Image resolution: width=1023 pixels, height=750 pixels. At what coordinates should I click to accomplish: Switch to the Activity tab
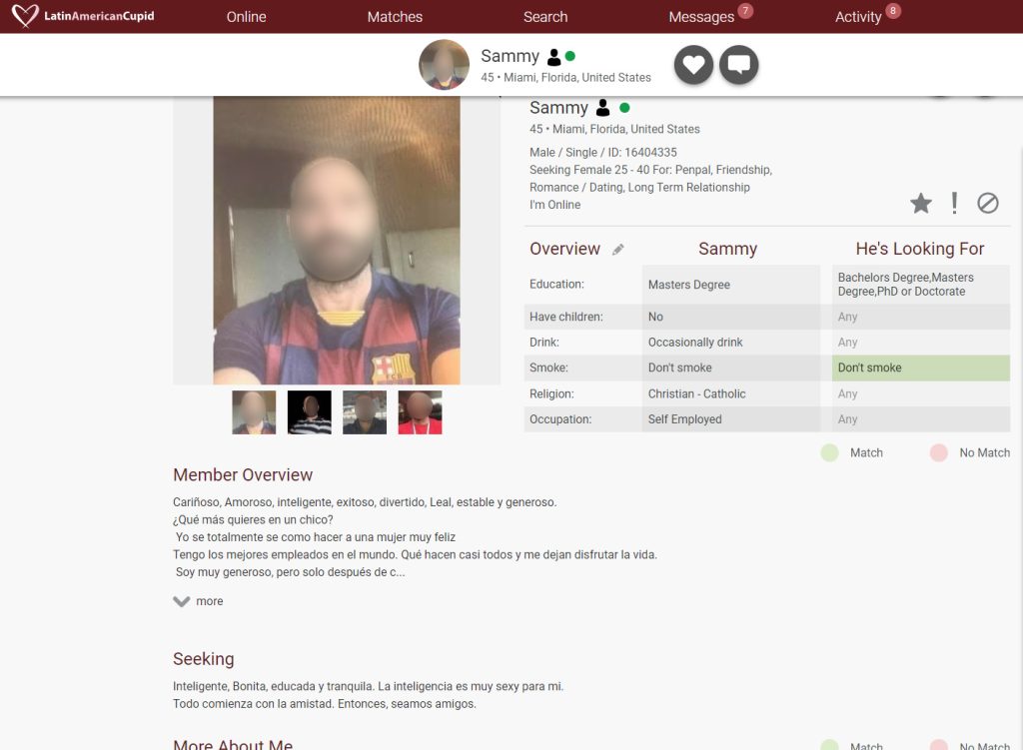[x=858, y=17]
